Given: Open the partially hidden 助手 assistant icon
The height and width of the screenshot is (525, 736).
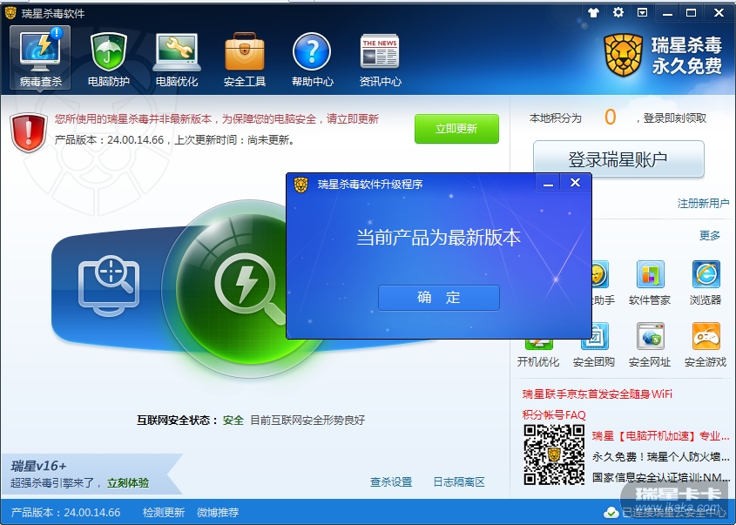Looking at the screenshot, I should click(603, 283).
